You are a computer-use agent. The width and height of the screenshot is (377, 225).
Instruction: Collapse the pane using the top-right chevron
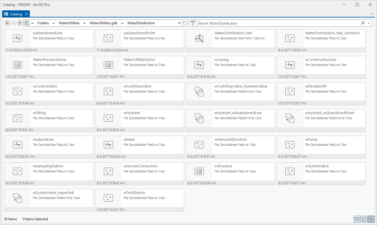[372, 14]
